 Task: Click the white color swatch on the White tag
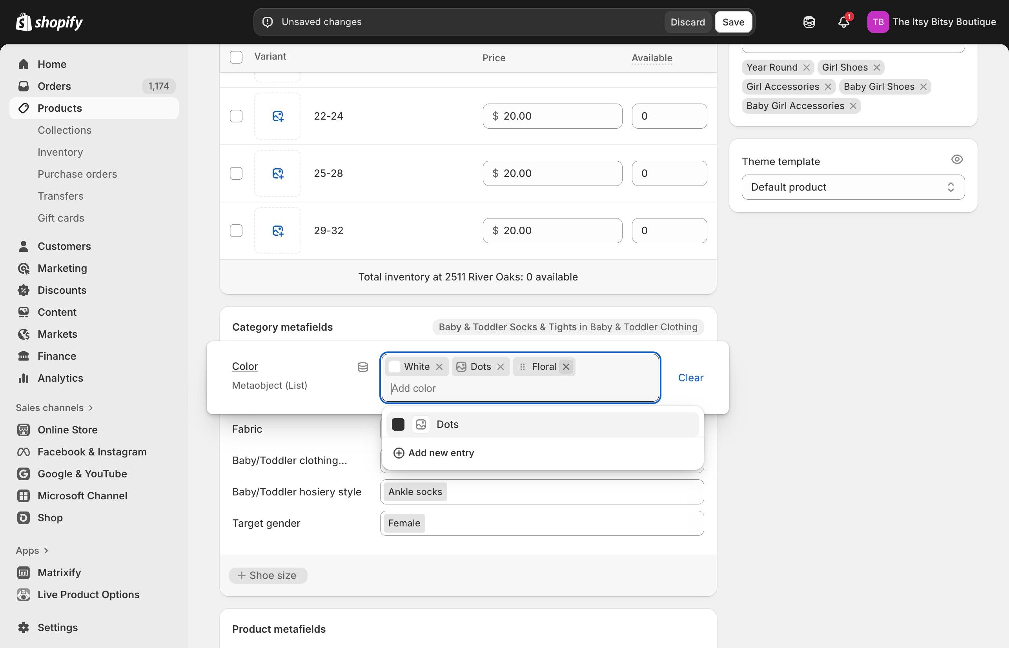[x=394, y=366]
